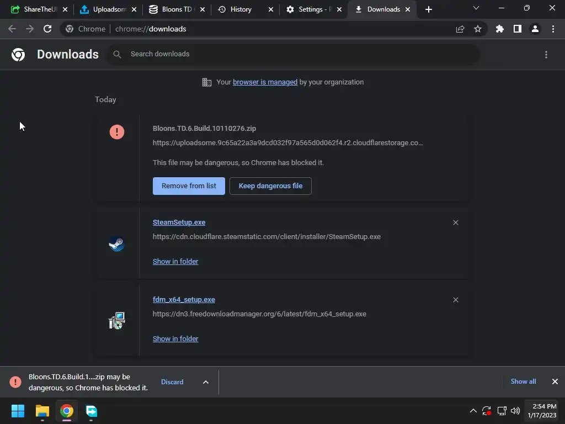This screenshot has width=565, height=424.
Task: Click the steamstatic.com installer URL text
Action: point(266,237)
